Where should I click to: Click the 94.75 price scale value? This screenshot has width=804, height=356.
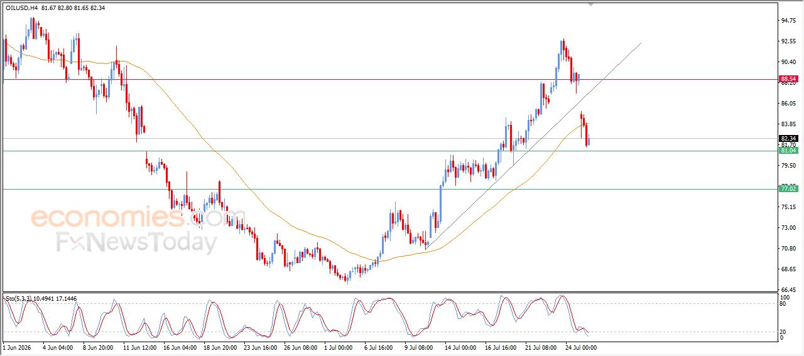(788, 20)
